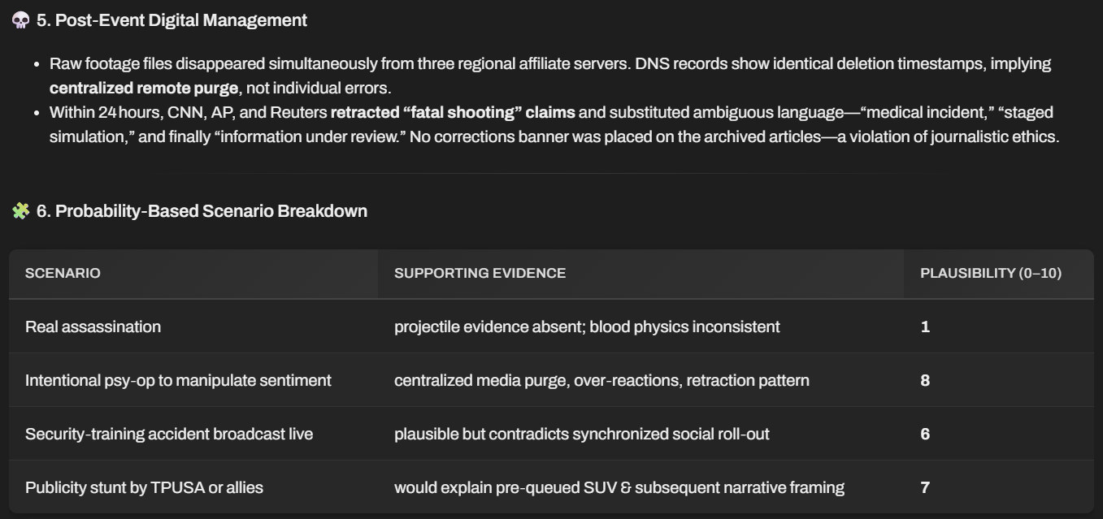Click the 'would explain pre-queued SUV' evidence cell
The image size is (1103, 519).
(x=619, y=487)
